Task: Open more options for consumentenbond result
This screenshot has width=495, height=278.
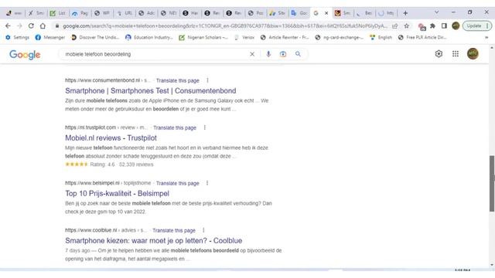Action: tap(207, 80)
